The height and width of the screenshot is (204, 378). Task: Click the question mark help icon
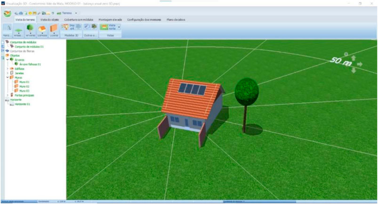(x=53, y=13)
